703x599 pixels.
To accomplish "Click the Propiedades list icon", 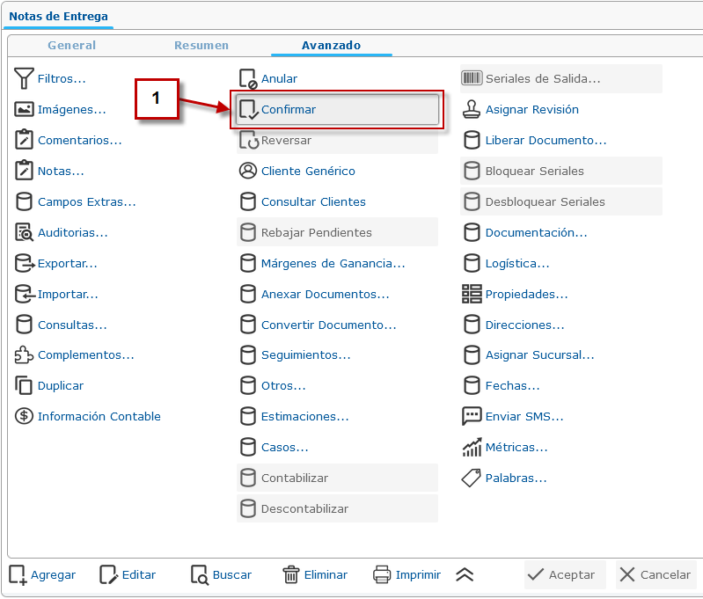I will (472, 295).
